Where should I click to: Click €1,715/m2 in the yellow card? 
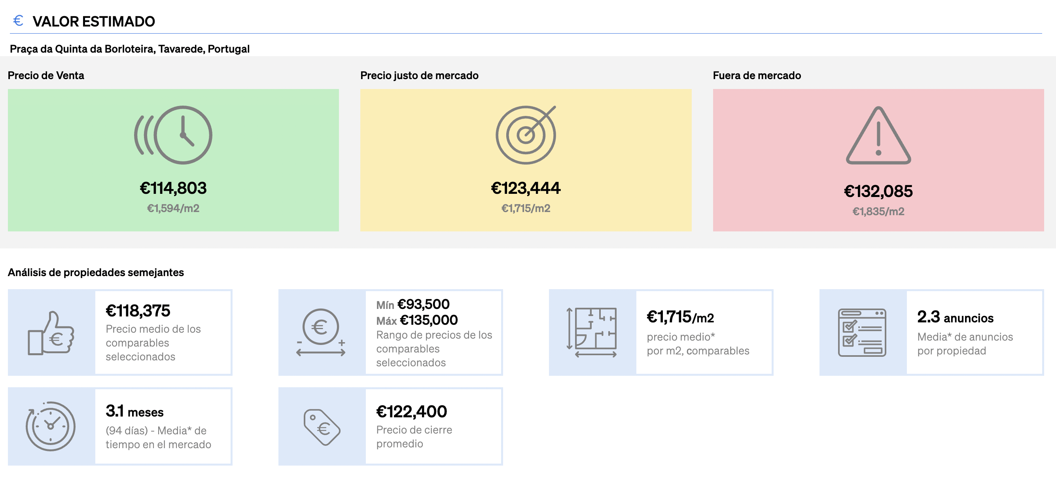pos(526,208)
